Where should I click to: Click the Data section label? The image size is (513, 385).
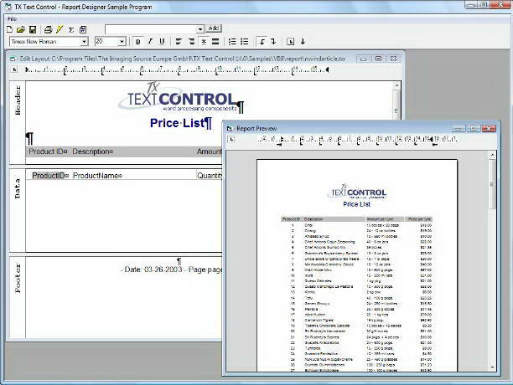pyautogui.click(x=18, y=189)
